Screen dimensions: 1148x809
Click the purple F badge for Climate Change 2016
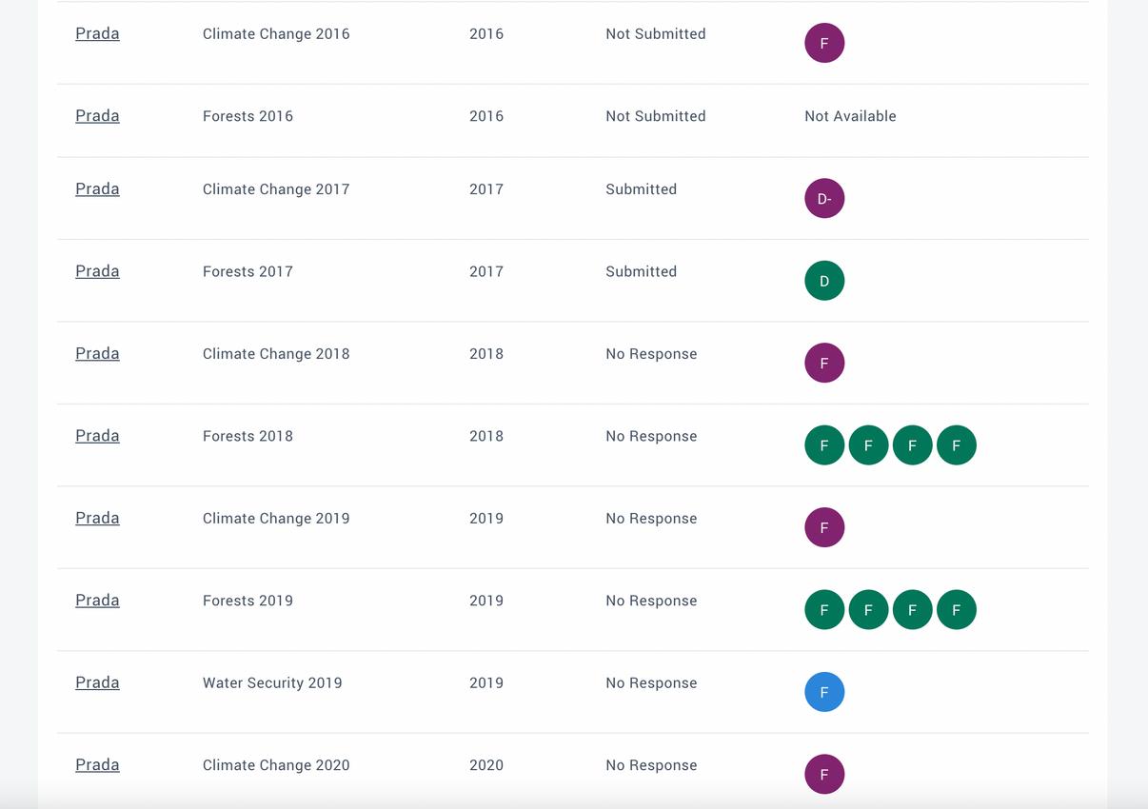click(824, 43)
